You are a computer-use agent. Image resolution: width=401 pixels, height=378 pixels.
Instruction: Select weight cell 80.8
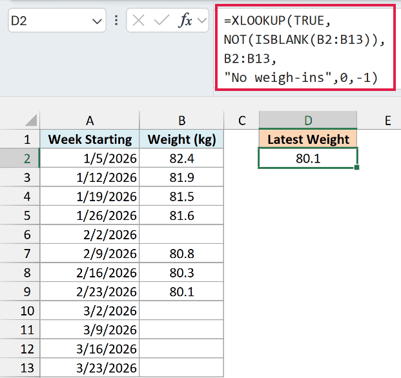click(181, 254)
